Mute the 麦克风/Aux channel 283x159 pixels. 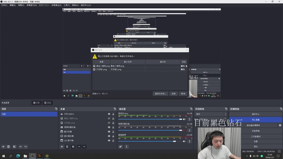(184, 119)
